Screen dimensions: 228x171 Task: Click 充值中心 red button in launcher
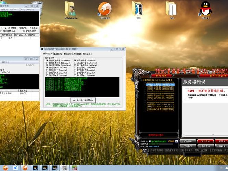(221, 141)
